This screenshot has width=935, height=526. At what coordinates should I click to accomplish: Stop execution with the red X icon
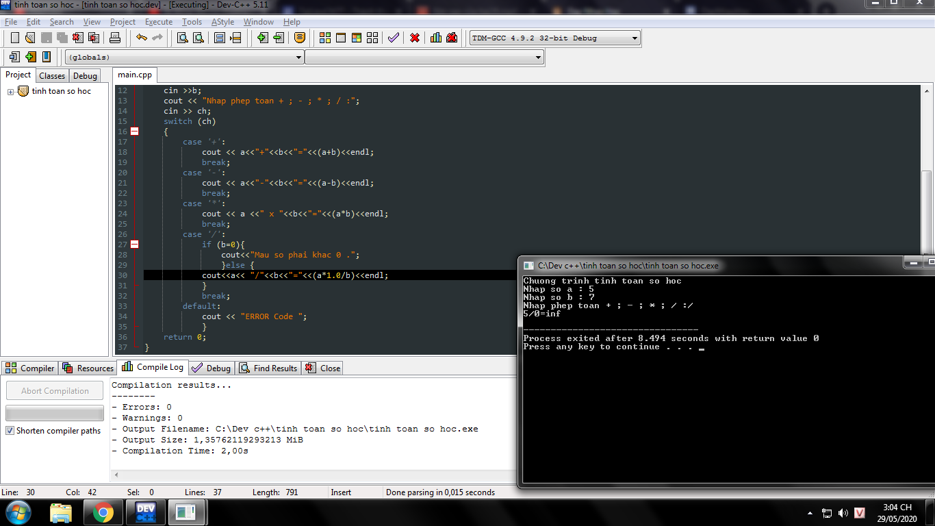point(415,38)
